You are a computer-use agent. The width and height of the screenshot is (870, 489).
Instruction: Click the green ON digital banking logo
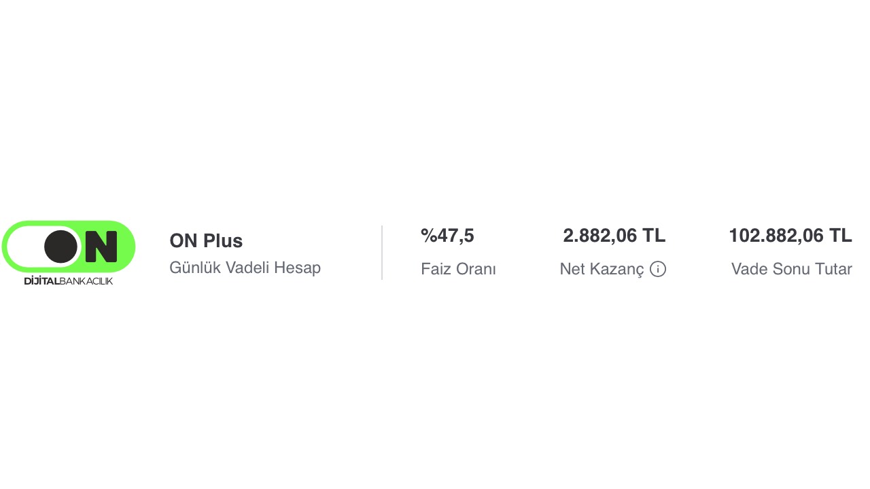(x=69, y=246)
